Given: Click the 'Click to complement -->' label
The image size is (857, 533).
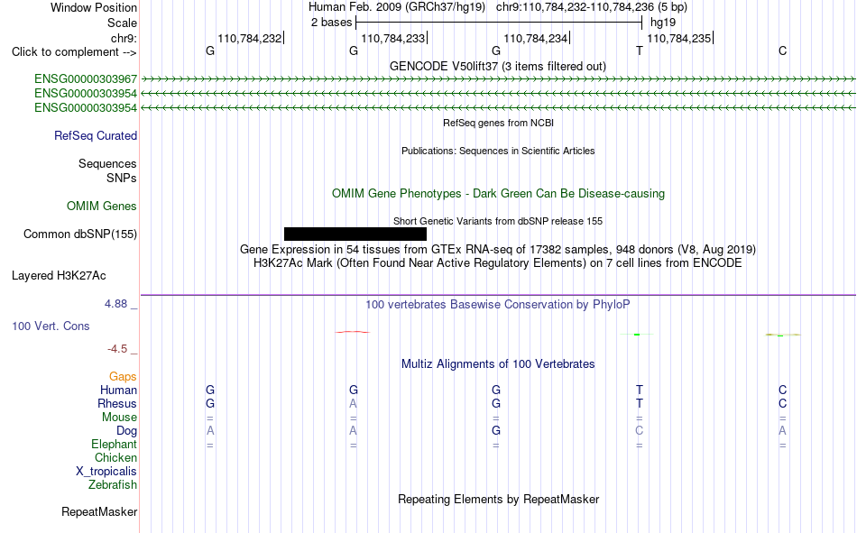Looking at the screenshot, I should coord(74,52).
